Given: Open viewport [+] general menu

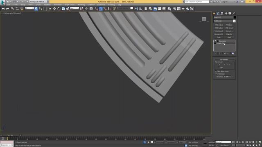Looking at the screenshot, I should pyautogui.click(x=2, y=13).
